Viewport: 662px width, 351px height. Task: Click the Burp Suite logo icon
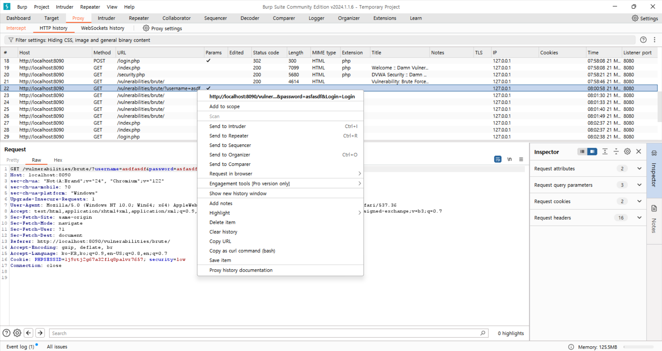pos(7,7)
